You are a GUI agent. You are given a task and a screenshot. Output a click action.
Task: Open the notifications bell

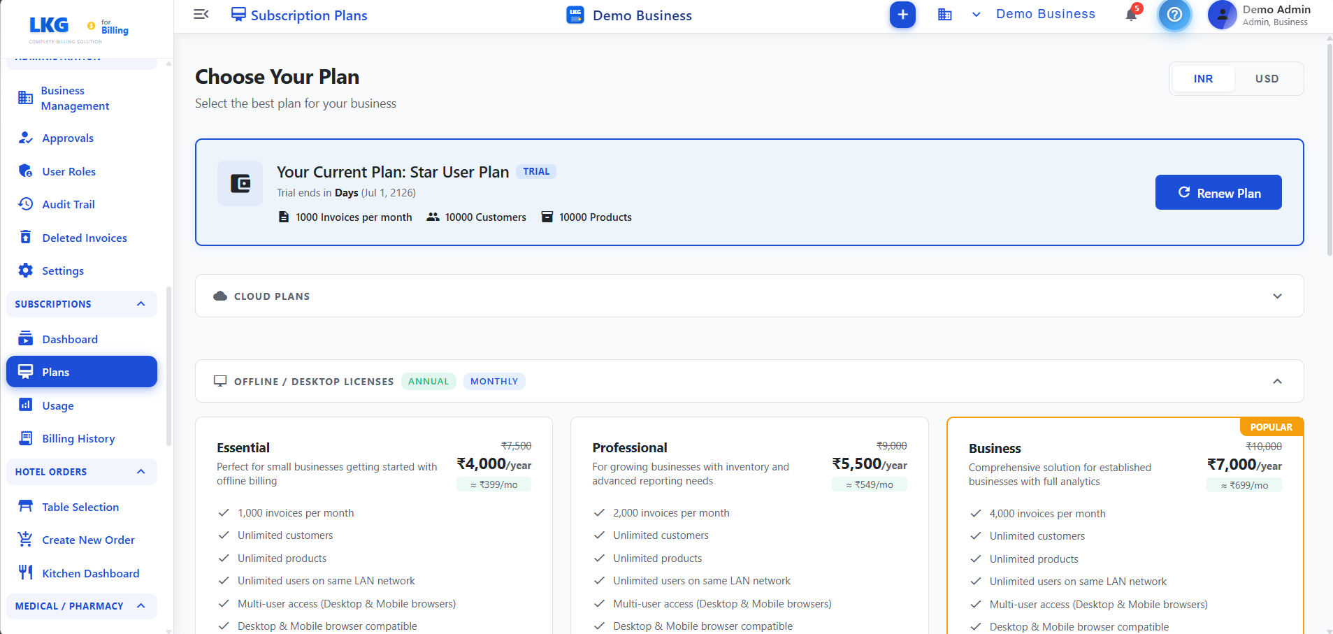click(x=1131, y=15)
